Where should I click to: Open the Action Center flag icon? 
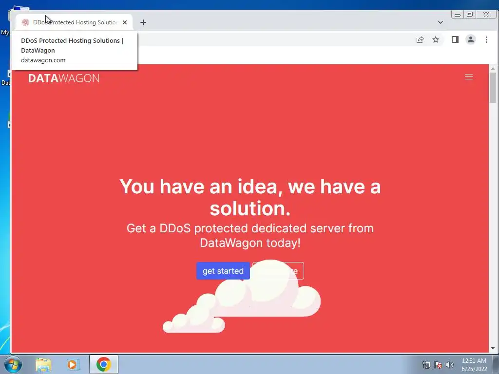438,365
